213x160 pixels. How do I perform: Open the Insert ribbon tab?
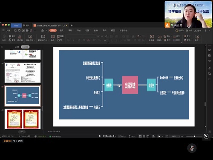coord(61,30)
